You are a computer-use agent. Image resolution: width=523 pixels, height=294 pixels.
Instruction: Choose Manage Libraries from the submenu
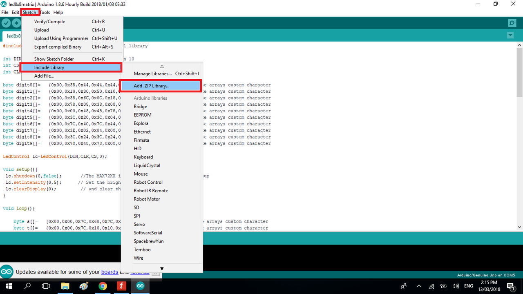tap(152, 73)
